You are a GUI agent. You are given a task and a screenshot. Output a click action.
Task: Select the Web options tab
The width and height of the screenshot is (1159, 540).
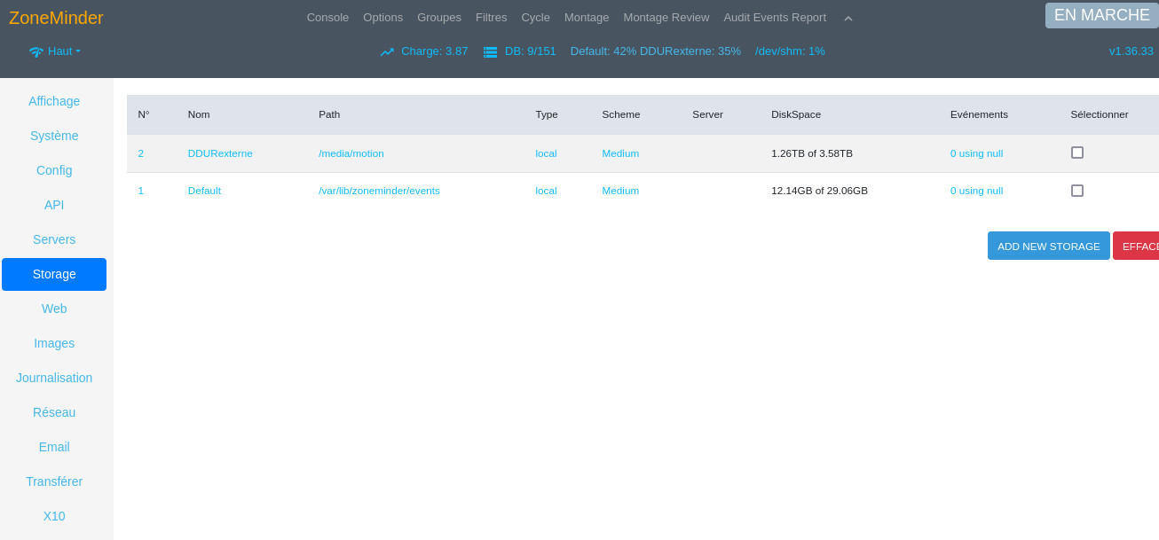[54, 309]
